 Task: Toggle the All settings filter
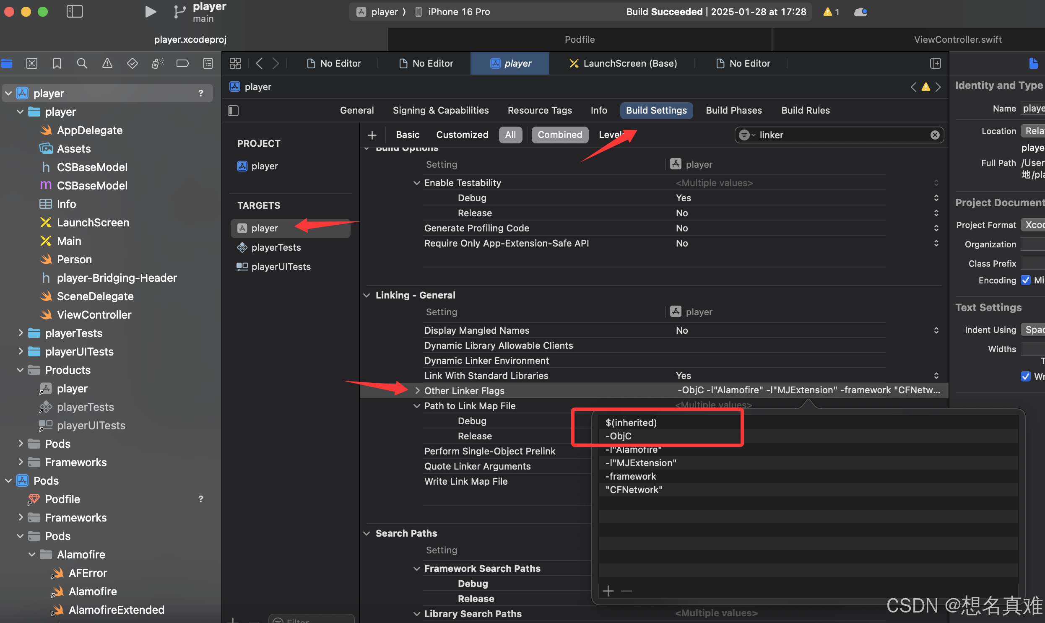click(x=510, y=135)
